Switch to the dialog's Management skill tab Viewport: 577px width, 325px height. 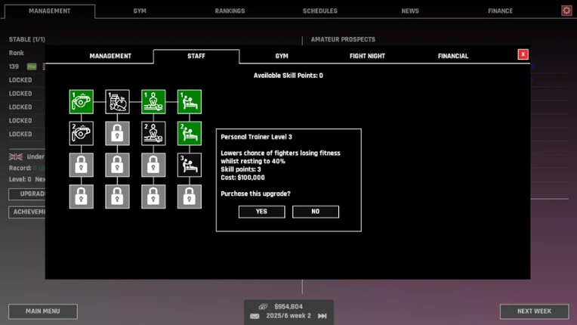pos(110,56)
